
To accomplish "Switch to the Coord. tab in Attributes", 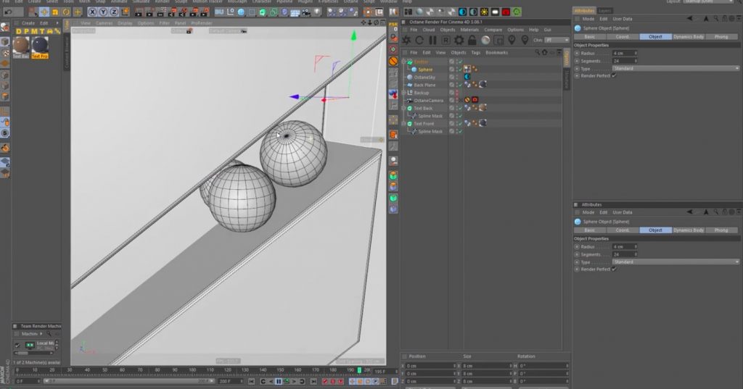I will click(x=623, y=36).
